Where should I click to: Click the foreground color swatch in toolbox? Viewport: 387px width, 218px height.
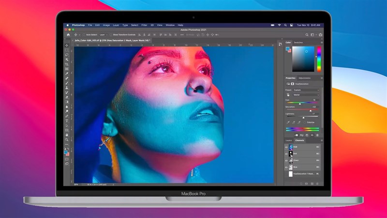(66, 152)
